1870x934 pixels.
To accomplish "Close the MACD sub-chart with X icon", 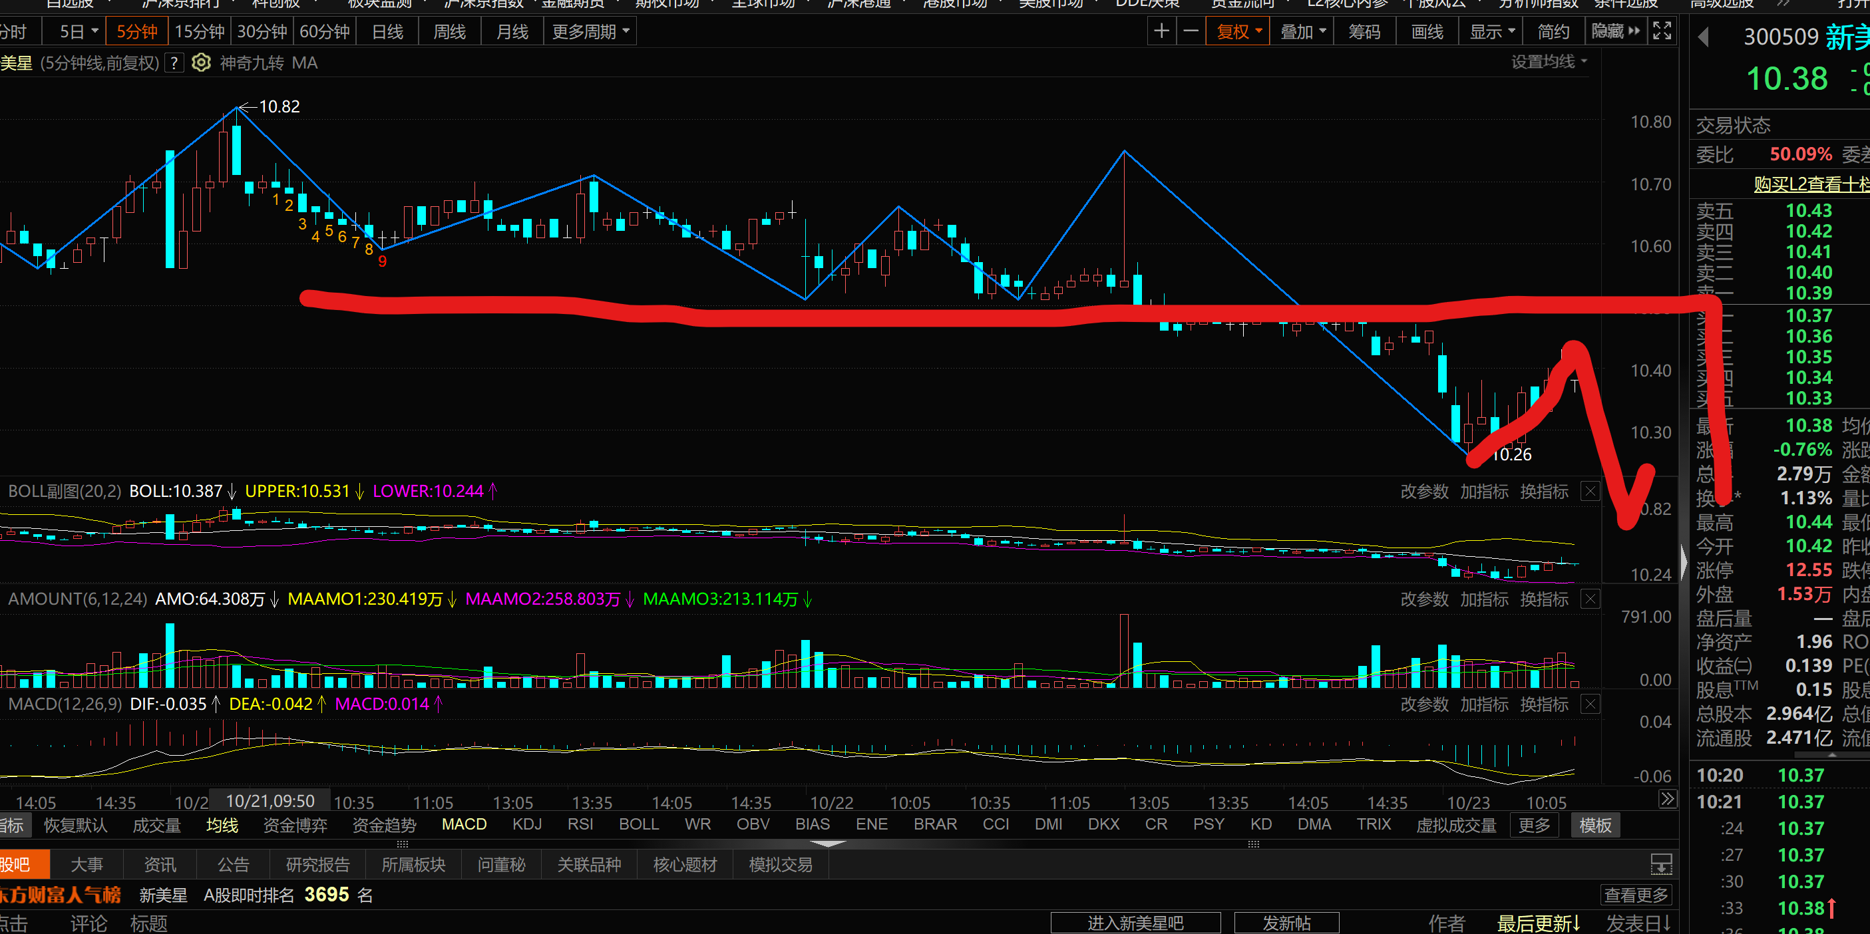I will coord(1590,704).
